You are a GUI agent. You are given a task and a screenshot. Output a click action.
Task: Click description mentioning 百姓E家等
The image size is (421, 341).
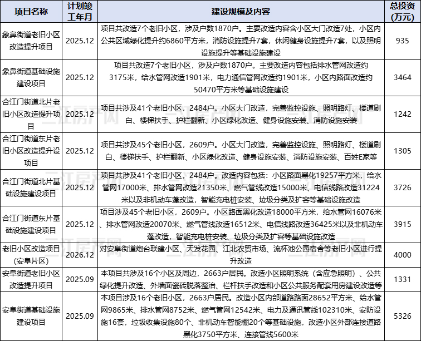click(x=241, y=151)
